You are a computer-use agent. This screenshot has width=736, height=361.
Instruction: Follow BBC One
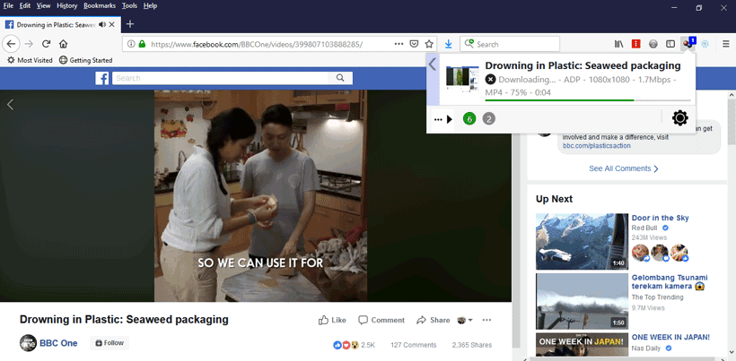[110, 343]
